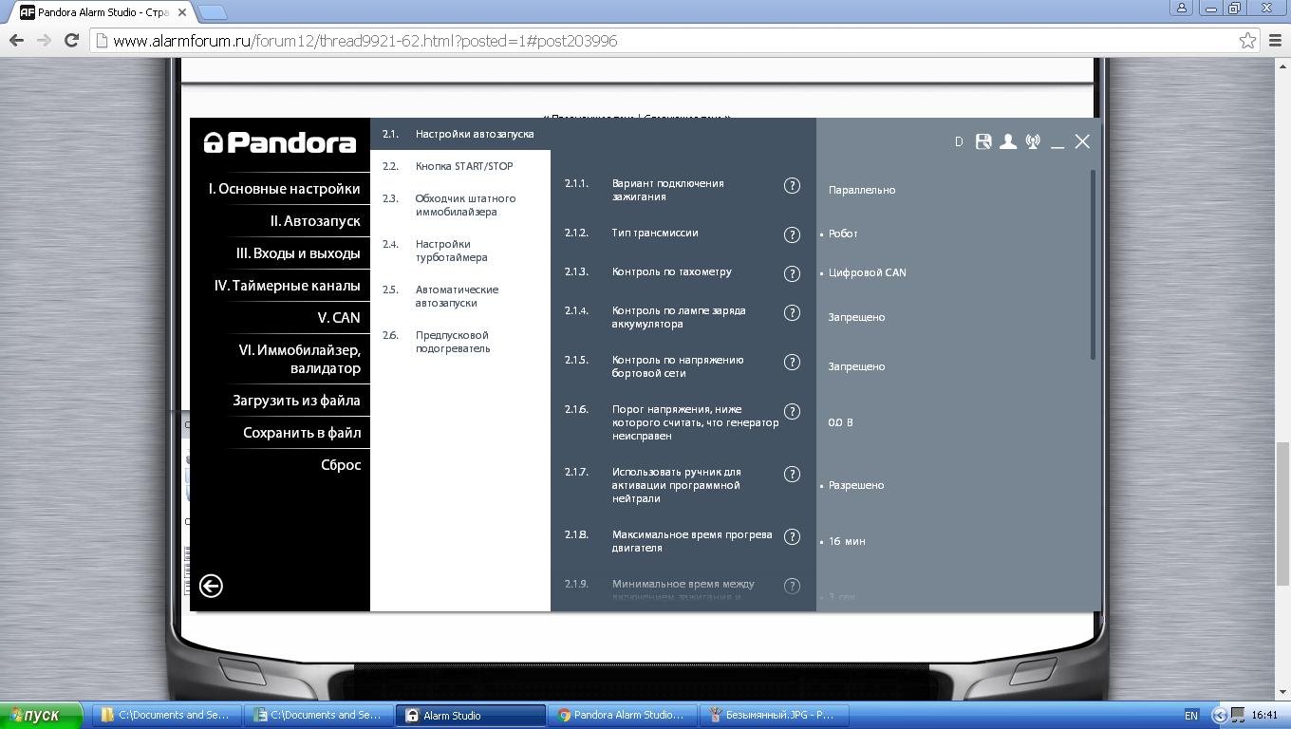Image resolution: width=1291 pixels, height=729 pixels.
Task: Reload the browser page
Action: [x=71, y=40]
